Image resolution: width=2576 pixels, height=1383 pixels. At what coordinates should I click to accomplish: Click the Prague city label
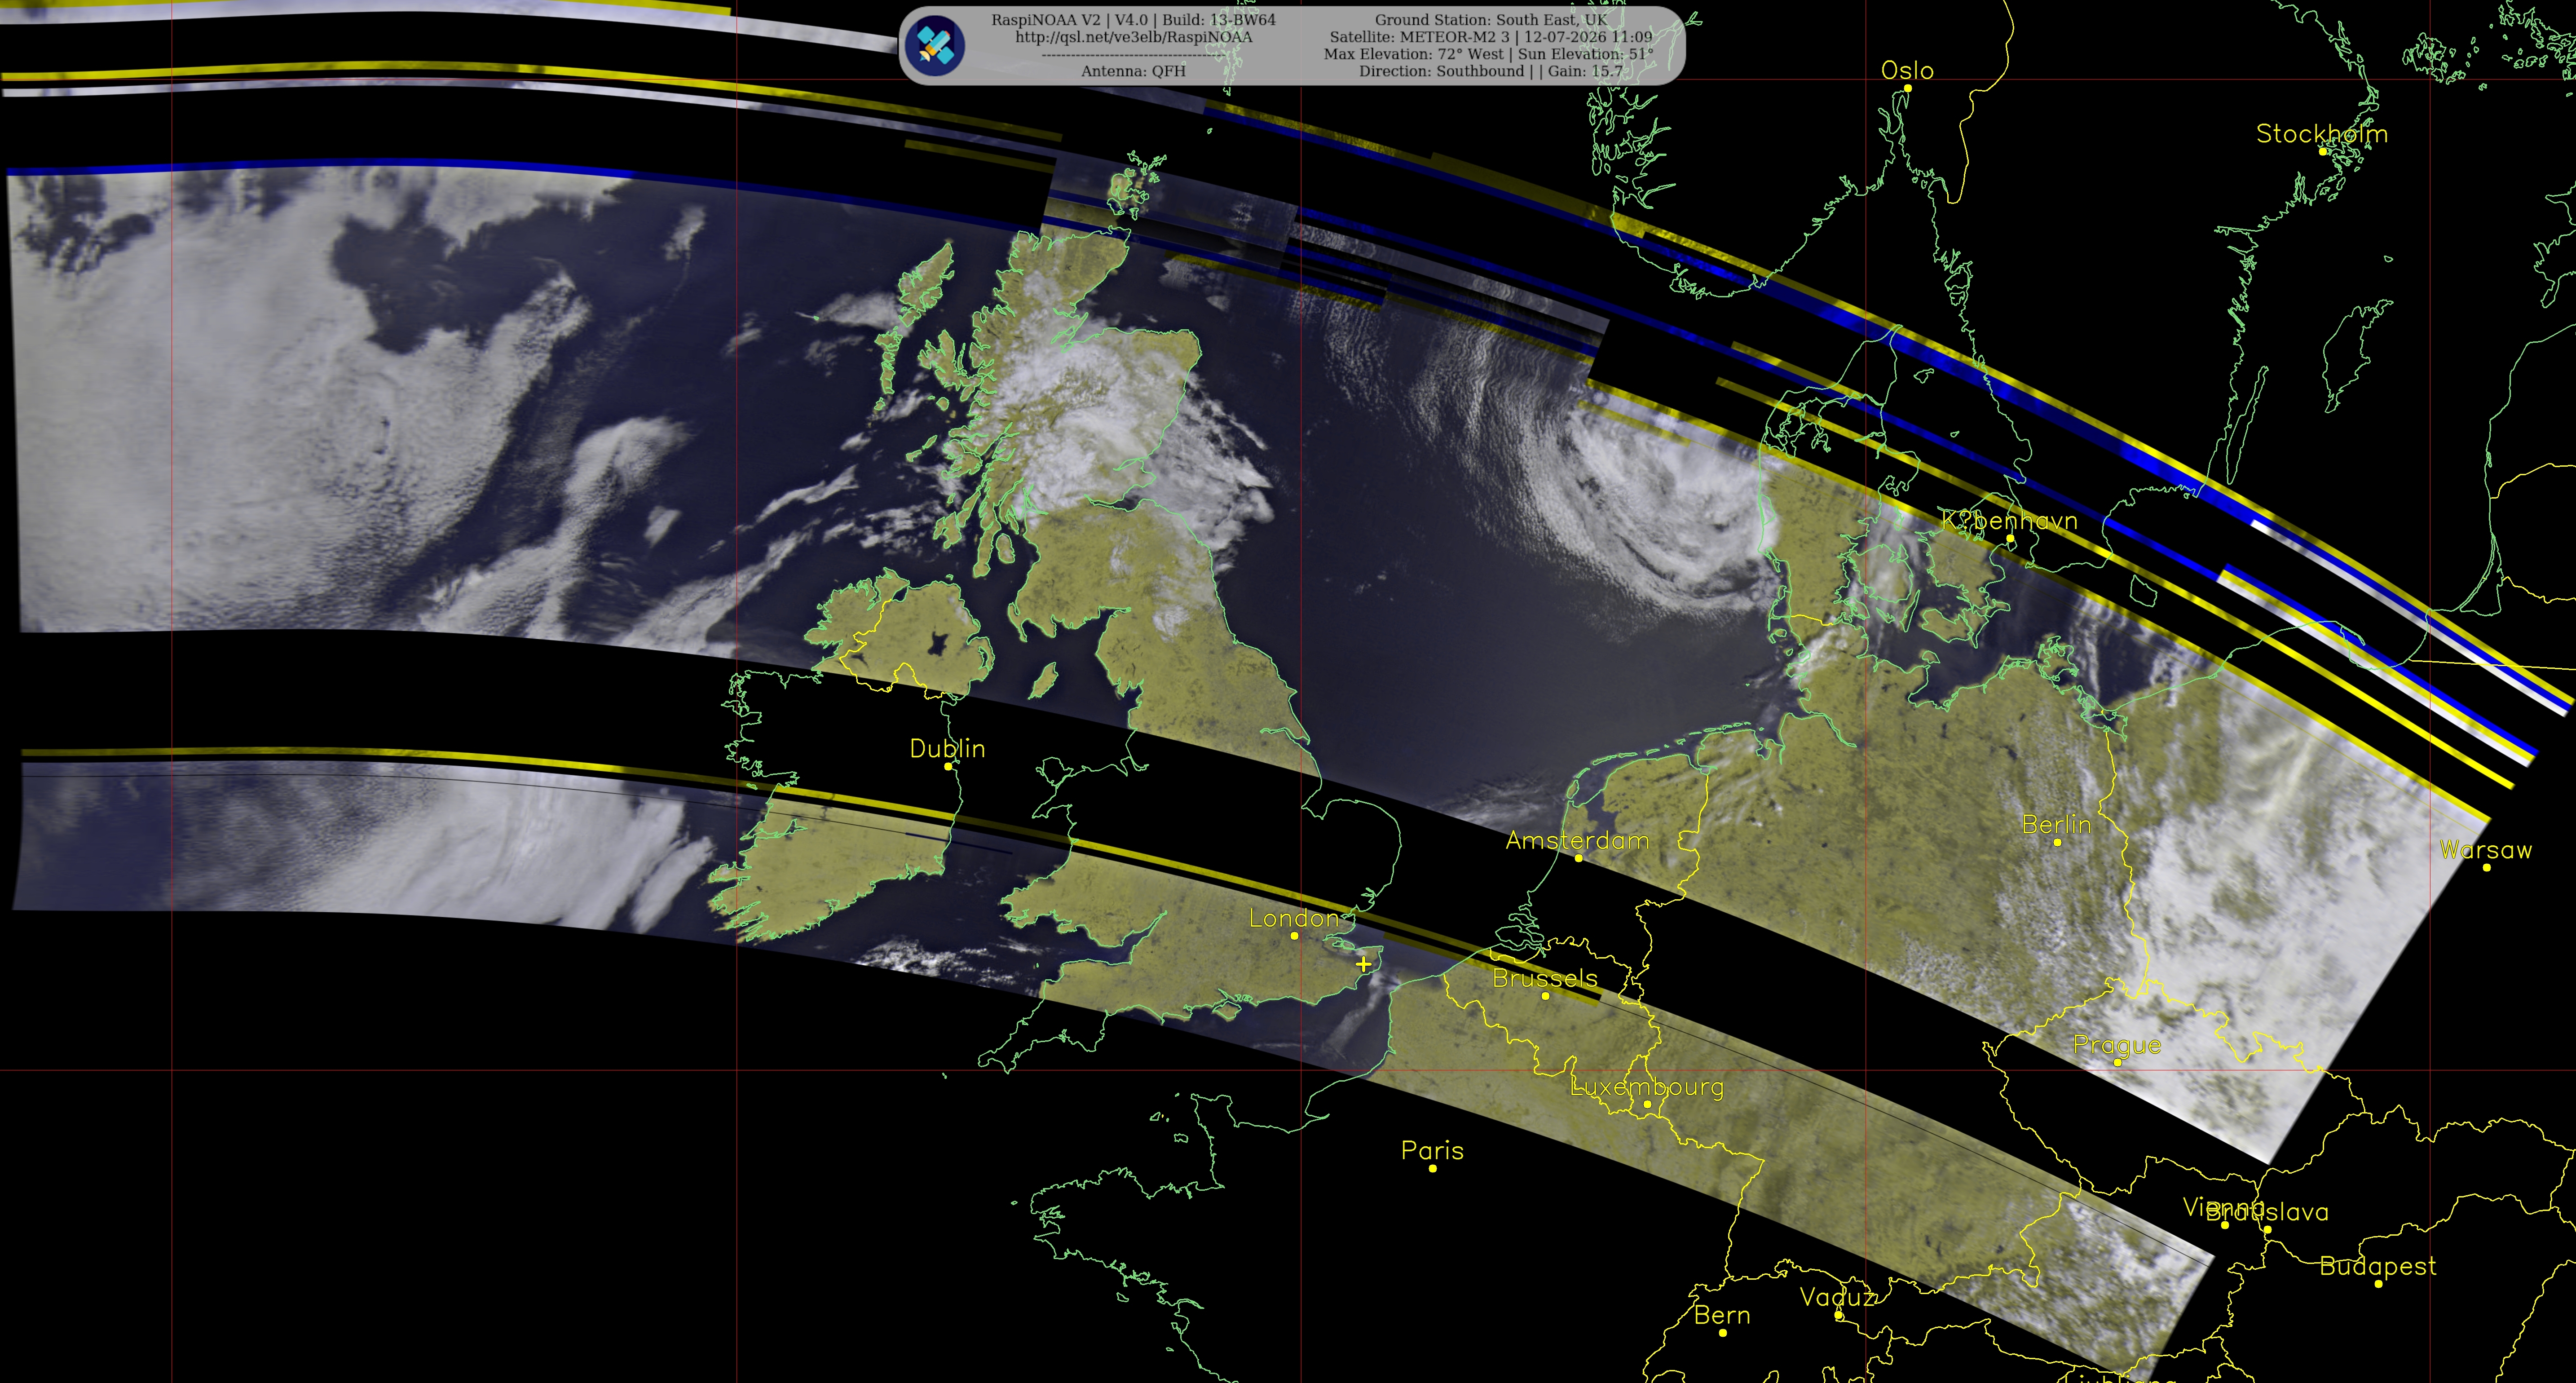tap(2117, 1046)
